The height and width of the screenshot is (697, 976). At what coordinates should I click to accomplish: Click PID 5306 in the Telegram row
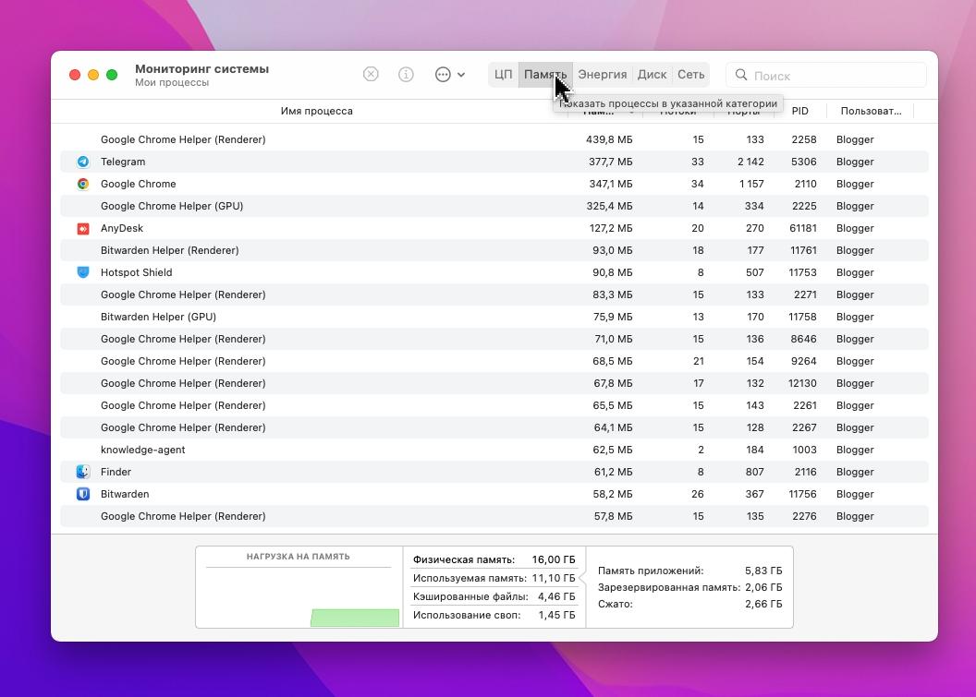pos(803,162)
